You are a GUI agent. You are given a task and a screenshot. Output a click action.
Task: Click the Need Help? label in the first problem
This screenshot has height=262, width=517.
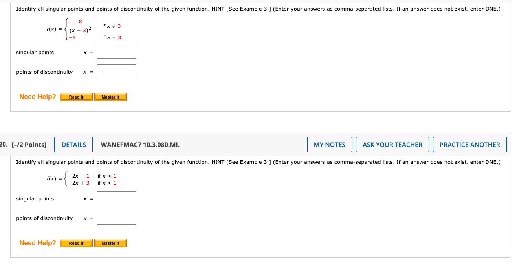37,97
